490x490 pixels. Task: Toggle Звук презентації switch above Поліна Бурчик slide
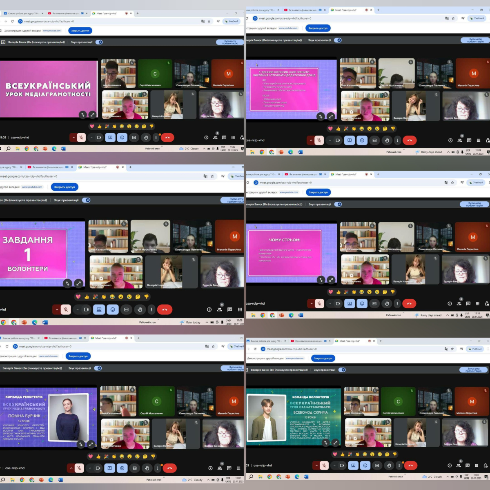tap(98, 368)
